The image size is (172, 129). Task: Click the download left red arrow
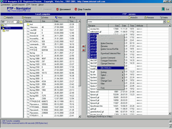click(x=84, y=50)
